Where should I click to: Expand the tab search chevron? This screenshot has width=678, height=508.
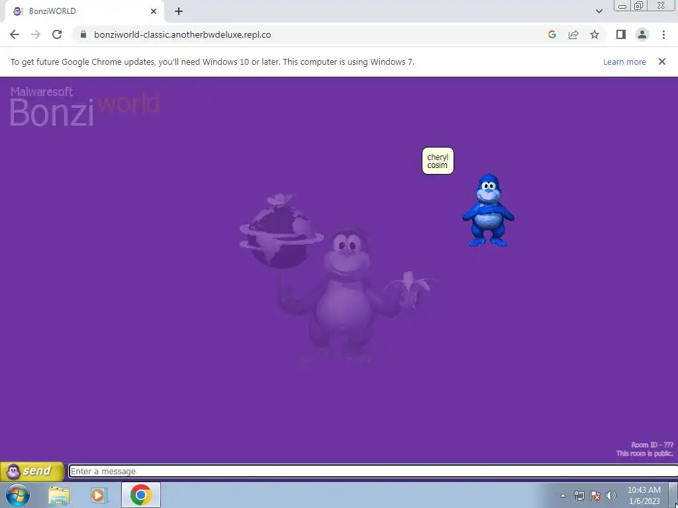599,11
